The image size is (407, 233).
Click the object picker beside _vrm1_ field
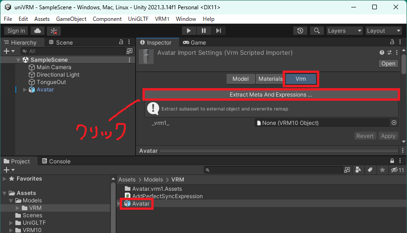394,123
